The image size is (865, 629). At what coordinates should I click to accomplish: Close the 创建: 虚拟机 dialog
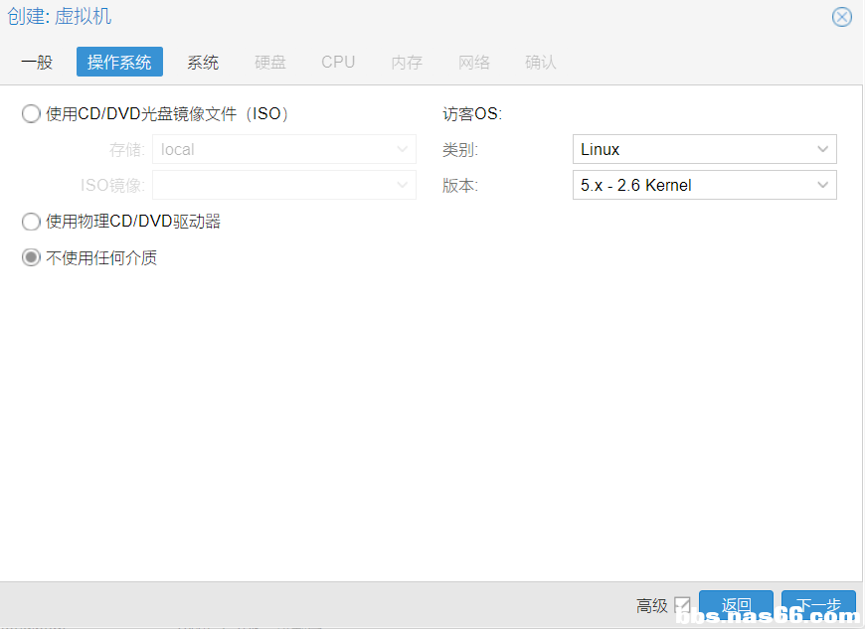841,17
